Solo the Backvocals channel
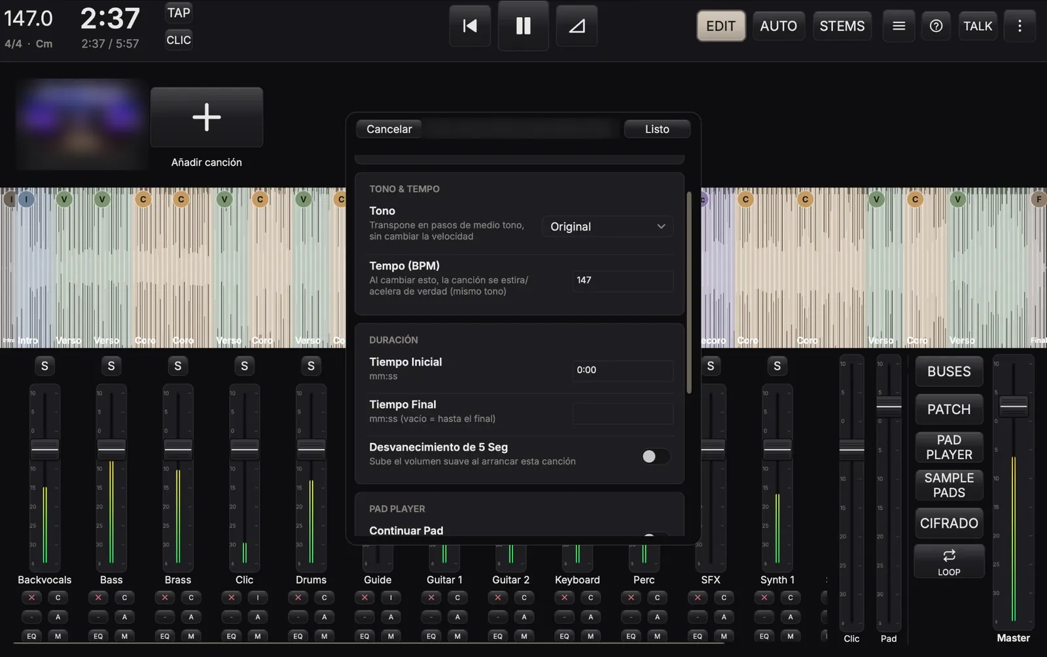The width and height of the screenshot is (1047, 657). (x=44, y=366)
